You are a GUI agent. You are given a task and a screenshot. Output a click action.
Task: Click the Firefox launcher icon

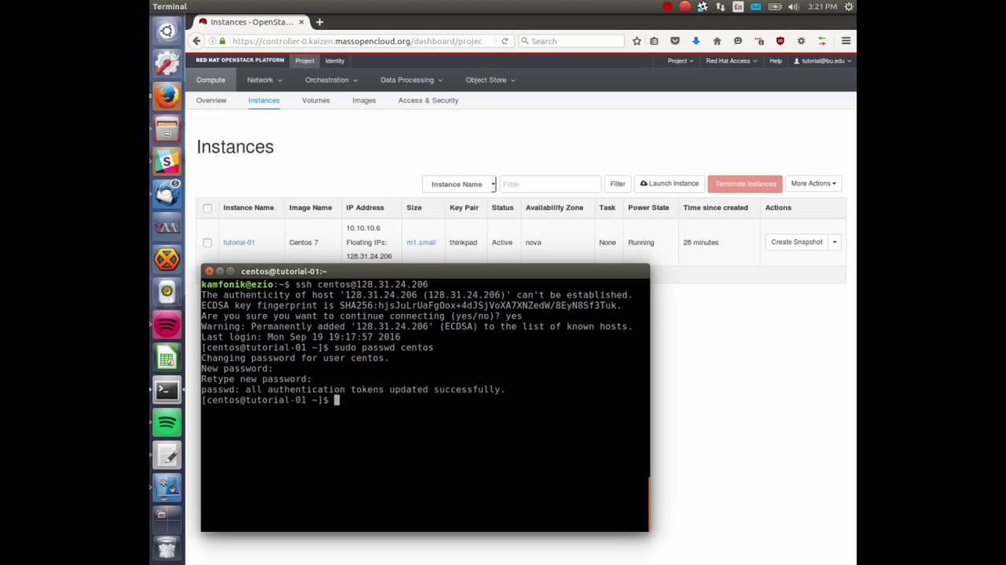pos(167,97)
